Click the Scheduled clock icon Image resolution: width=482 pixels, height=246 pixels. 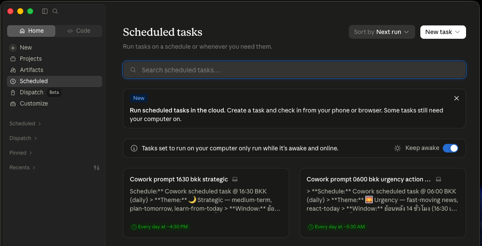pos(13,81)
